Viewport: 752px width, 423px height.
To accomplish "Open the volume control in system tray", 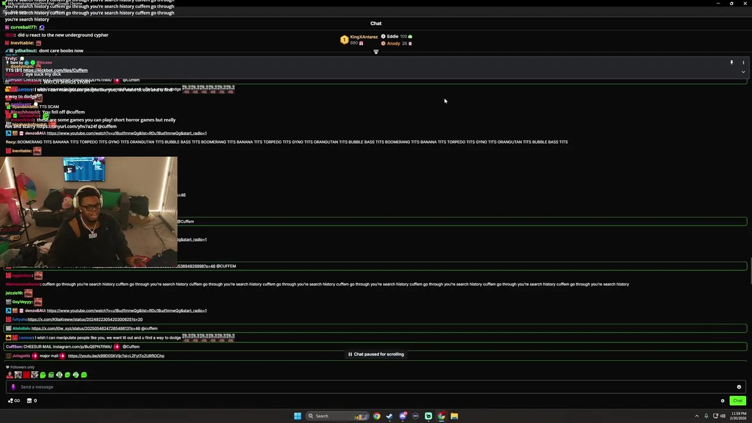I will pyautogui.click(x=723, y=416).
